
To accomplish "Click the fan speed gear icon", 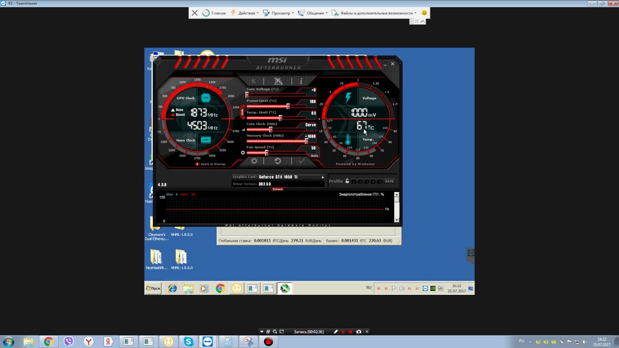I will tap(243, 153).
